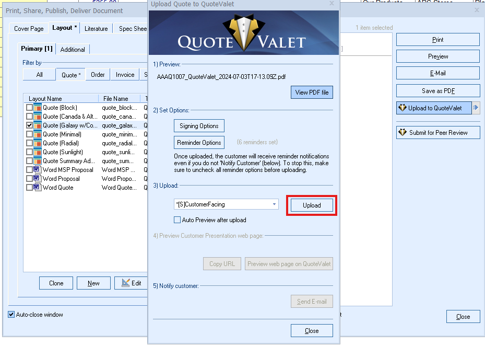Click the Edit layout button
The height and width of the screenshot is (346, 485).
[x=131, y=283]
